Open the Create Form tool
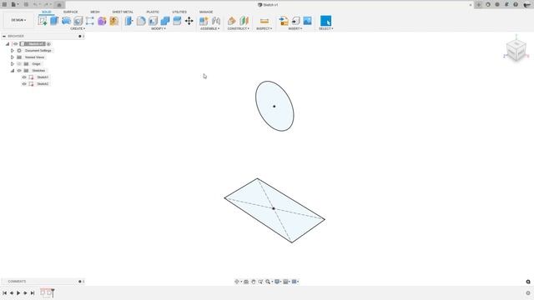534x300 pixels. (102, 21)
